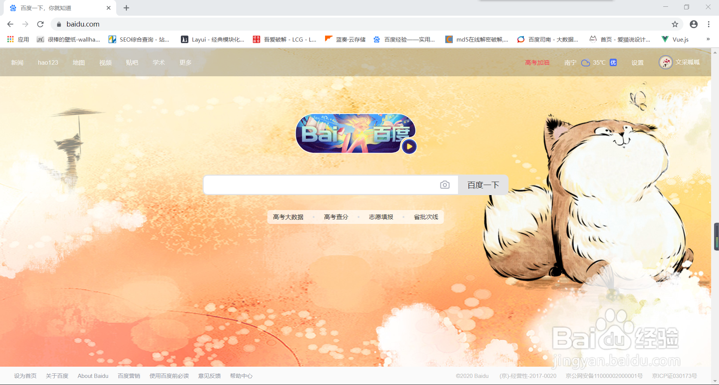The image size is (719, 385).
Task: Click page scrollbar down arrow
Action: coord(715,381)
